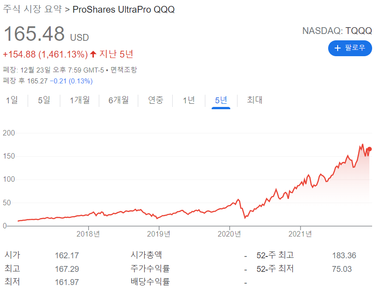Image resolution: width=383 pixels, height=290 pixels.
Task: Click the 52-주 최고 label
Action: (275, 256)
